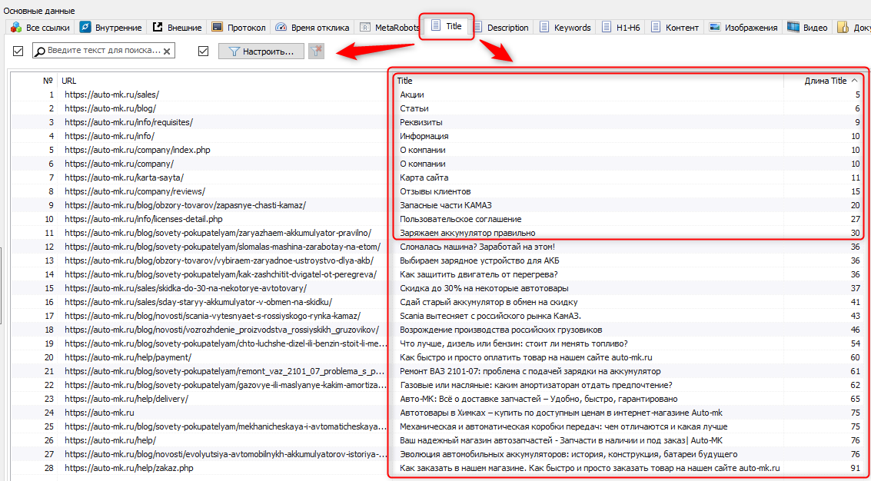Click URL https://auto-mk.ru/help/zakaz.php
Image resolution: width=871 pixels, height=481 pixels.
[x=129, y=468]
